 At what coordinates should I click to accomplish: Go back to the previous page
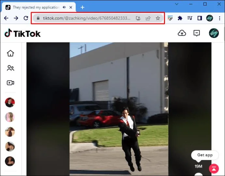6,18
